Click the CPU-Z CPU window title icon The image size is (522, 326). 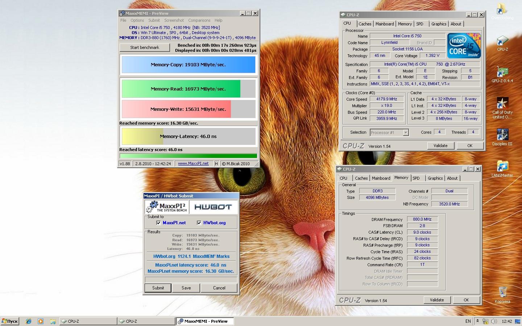tap(343, 15)
